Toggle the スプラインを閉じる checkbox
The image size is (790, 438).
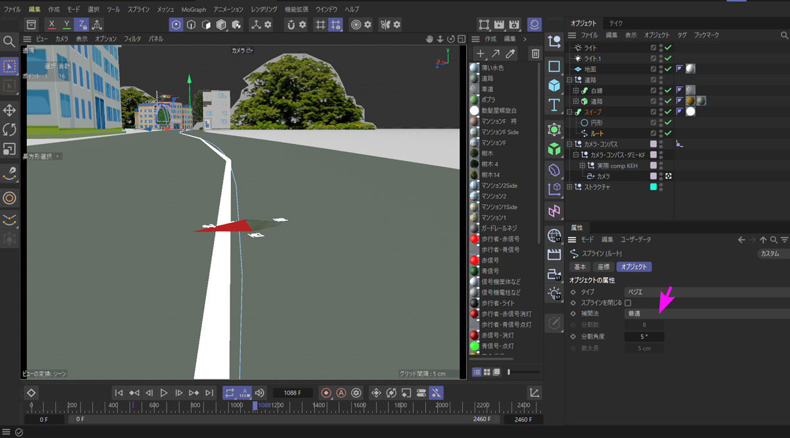click(x=627, y=303)
